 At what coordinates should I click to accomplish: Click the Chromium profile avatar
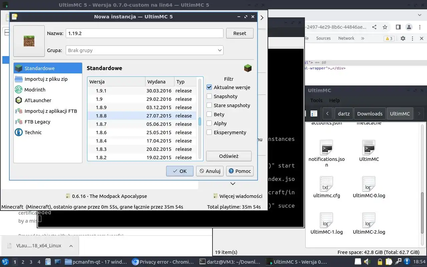click(x=409, y=27)
